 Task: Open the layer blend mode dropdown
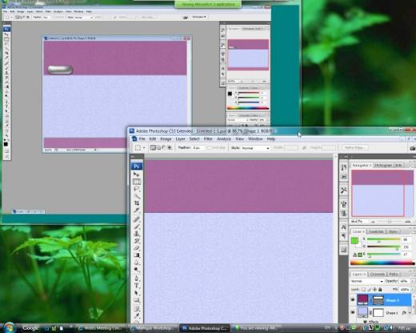coord(367,281)
